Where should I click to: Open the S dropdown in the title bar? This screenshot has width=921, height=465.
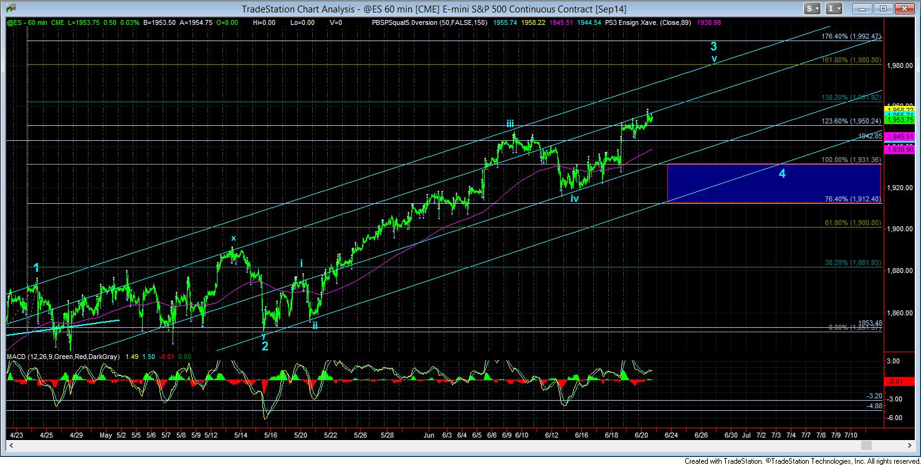[x=813, y=9]
